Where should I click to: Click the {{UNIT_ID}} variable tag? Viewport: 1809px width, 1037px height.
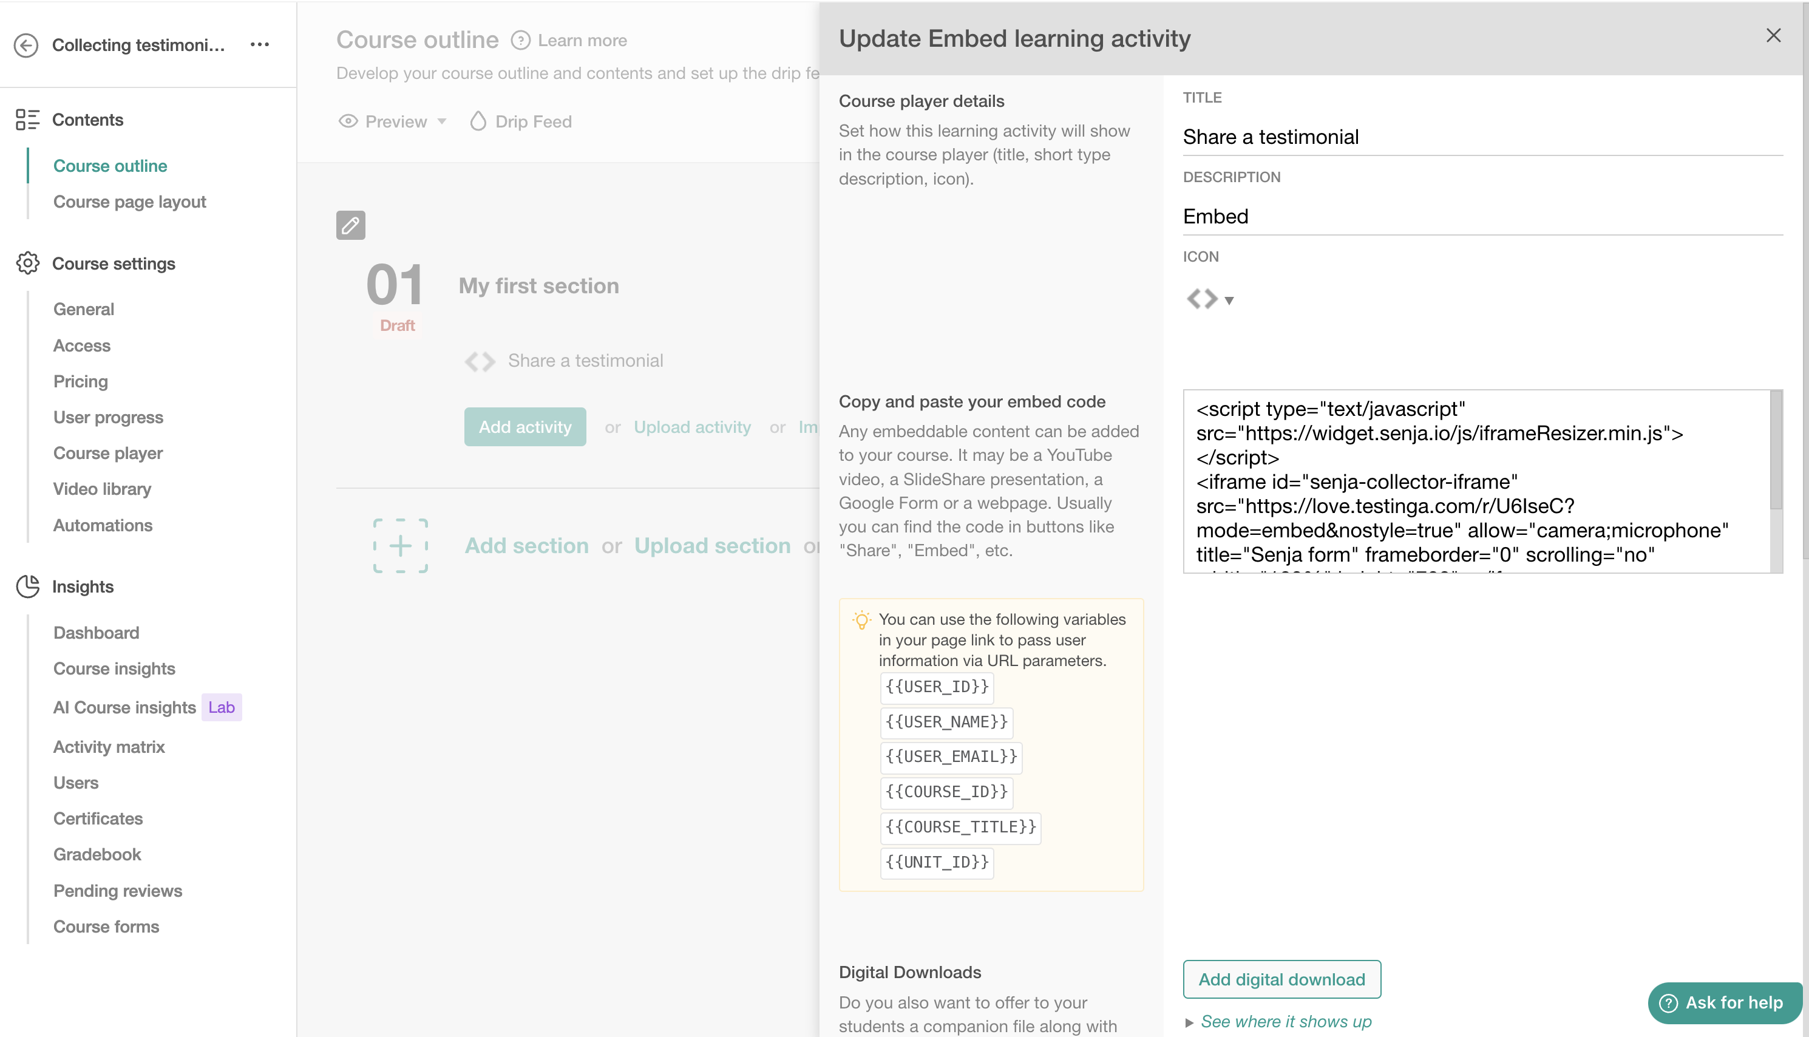tap(937, 863)
